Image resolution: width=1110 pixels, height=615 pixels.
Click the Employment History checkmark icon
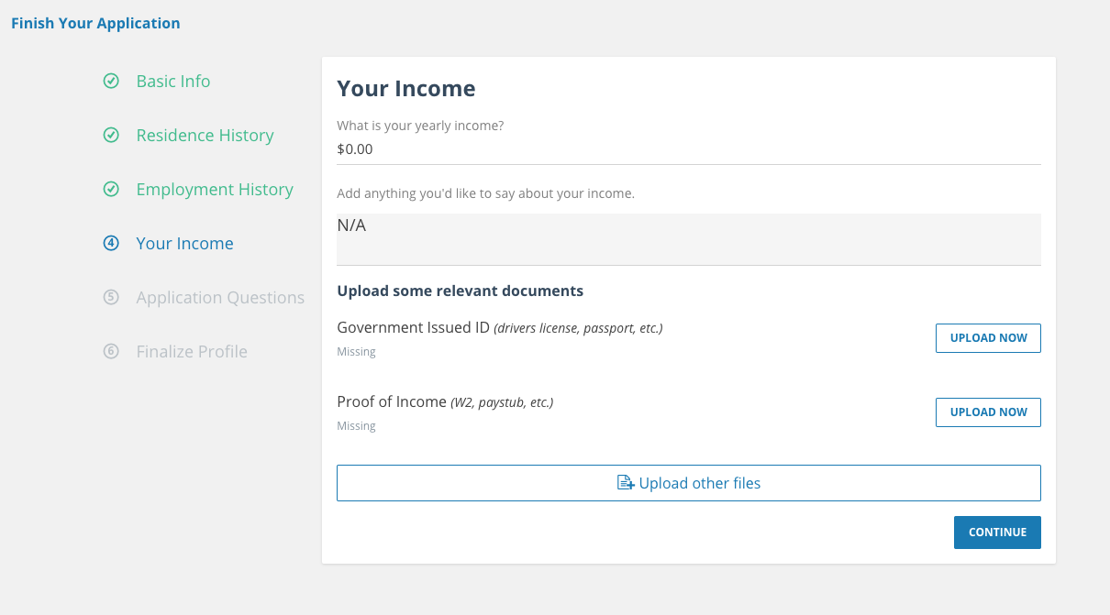click(111, 190)
